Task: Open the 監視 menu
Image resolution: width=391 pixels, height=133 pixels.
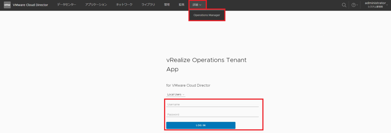Action: [x=181, y=5]
